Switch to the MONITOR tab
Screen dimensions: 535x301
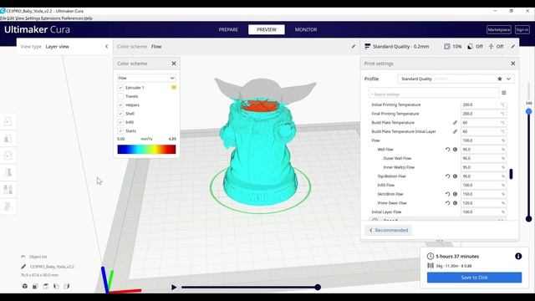tap(306, 30)
